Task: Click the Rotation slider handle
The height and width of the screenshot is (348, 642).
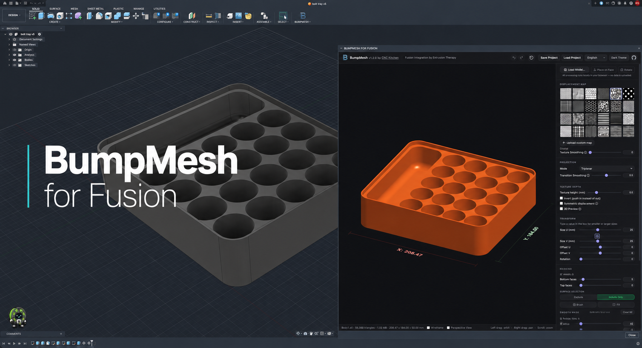Action: (x=581, y=259)
